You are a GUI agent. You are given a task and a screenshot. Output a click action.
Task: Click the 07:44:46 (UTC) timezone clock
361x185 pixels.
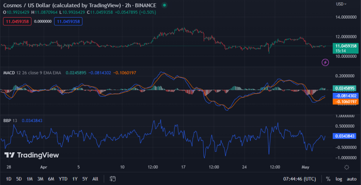pyautogui.click(x=300, y=179)
